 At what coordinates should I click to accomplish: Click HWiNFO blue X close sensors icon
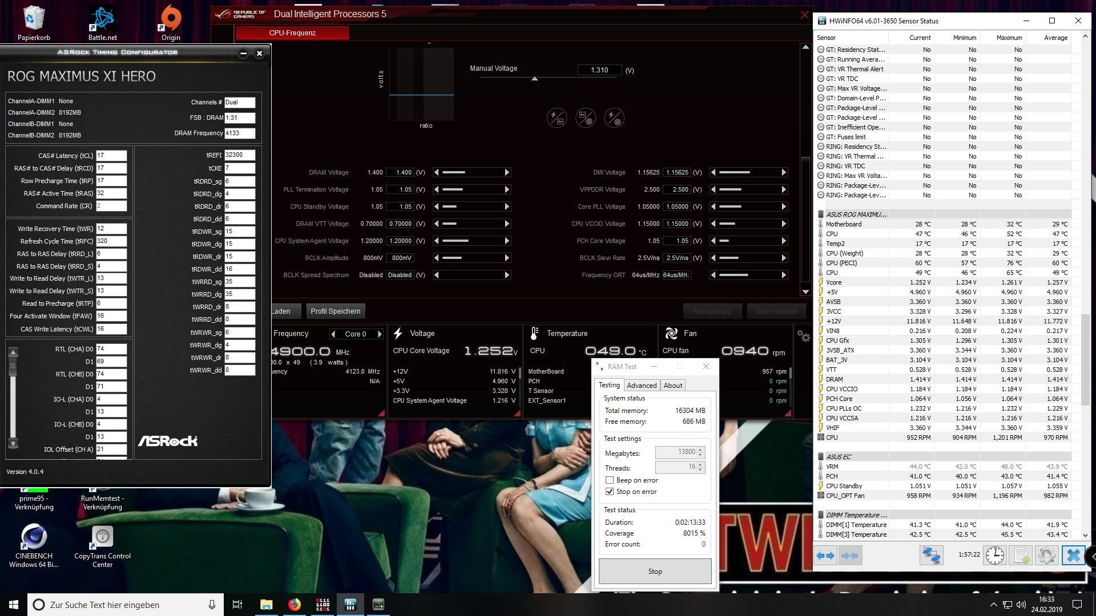[1073, 556]
